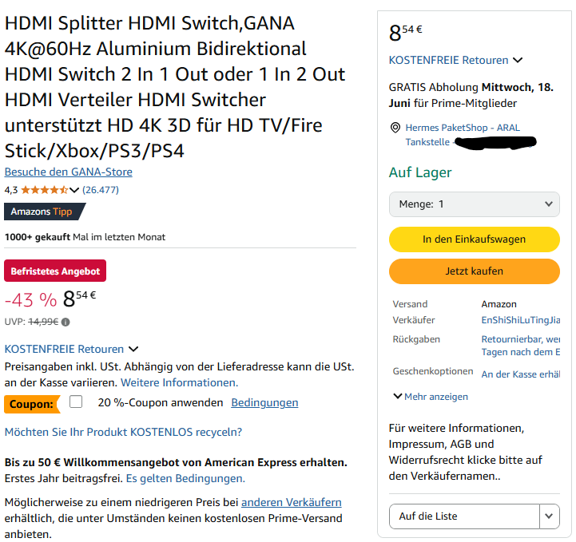Open the Menge quantity dropdown
Screen dimensions: 576x542
(x=475, y=204)
